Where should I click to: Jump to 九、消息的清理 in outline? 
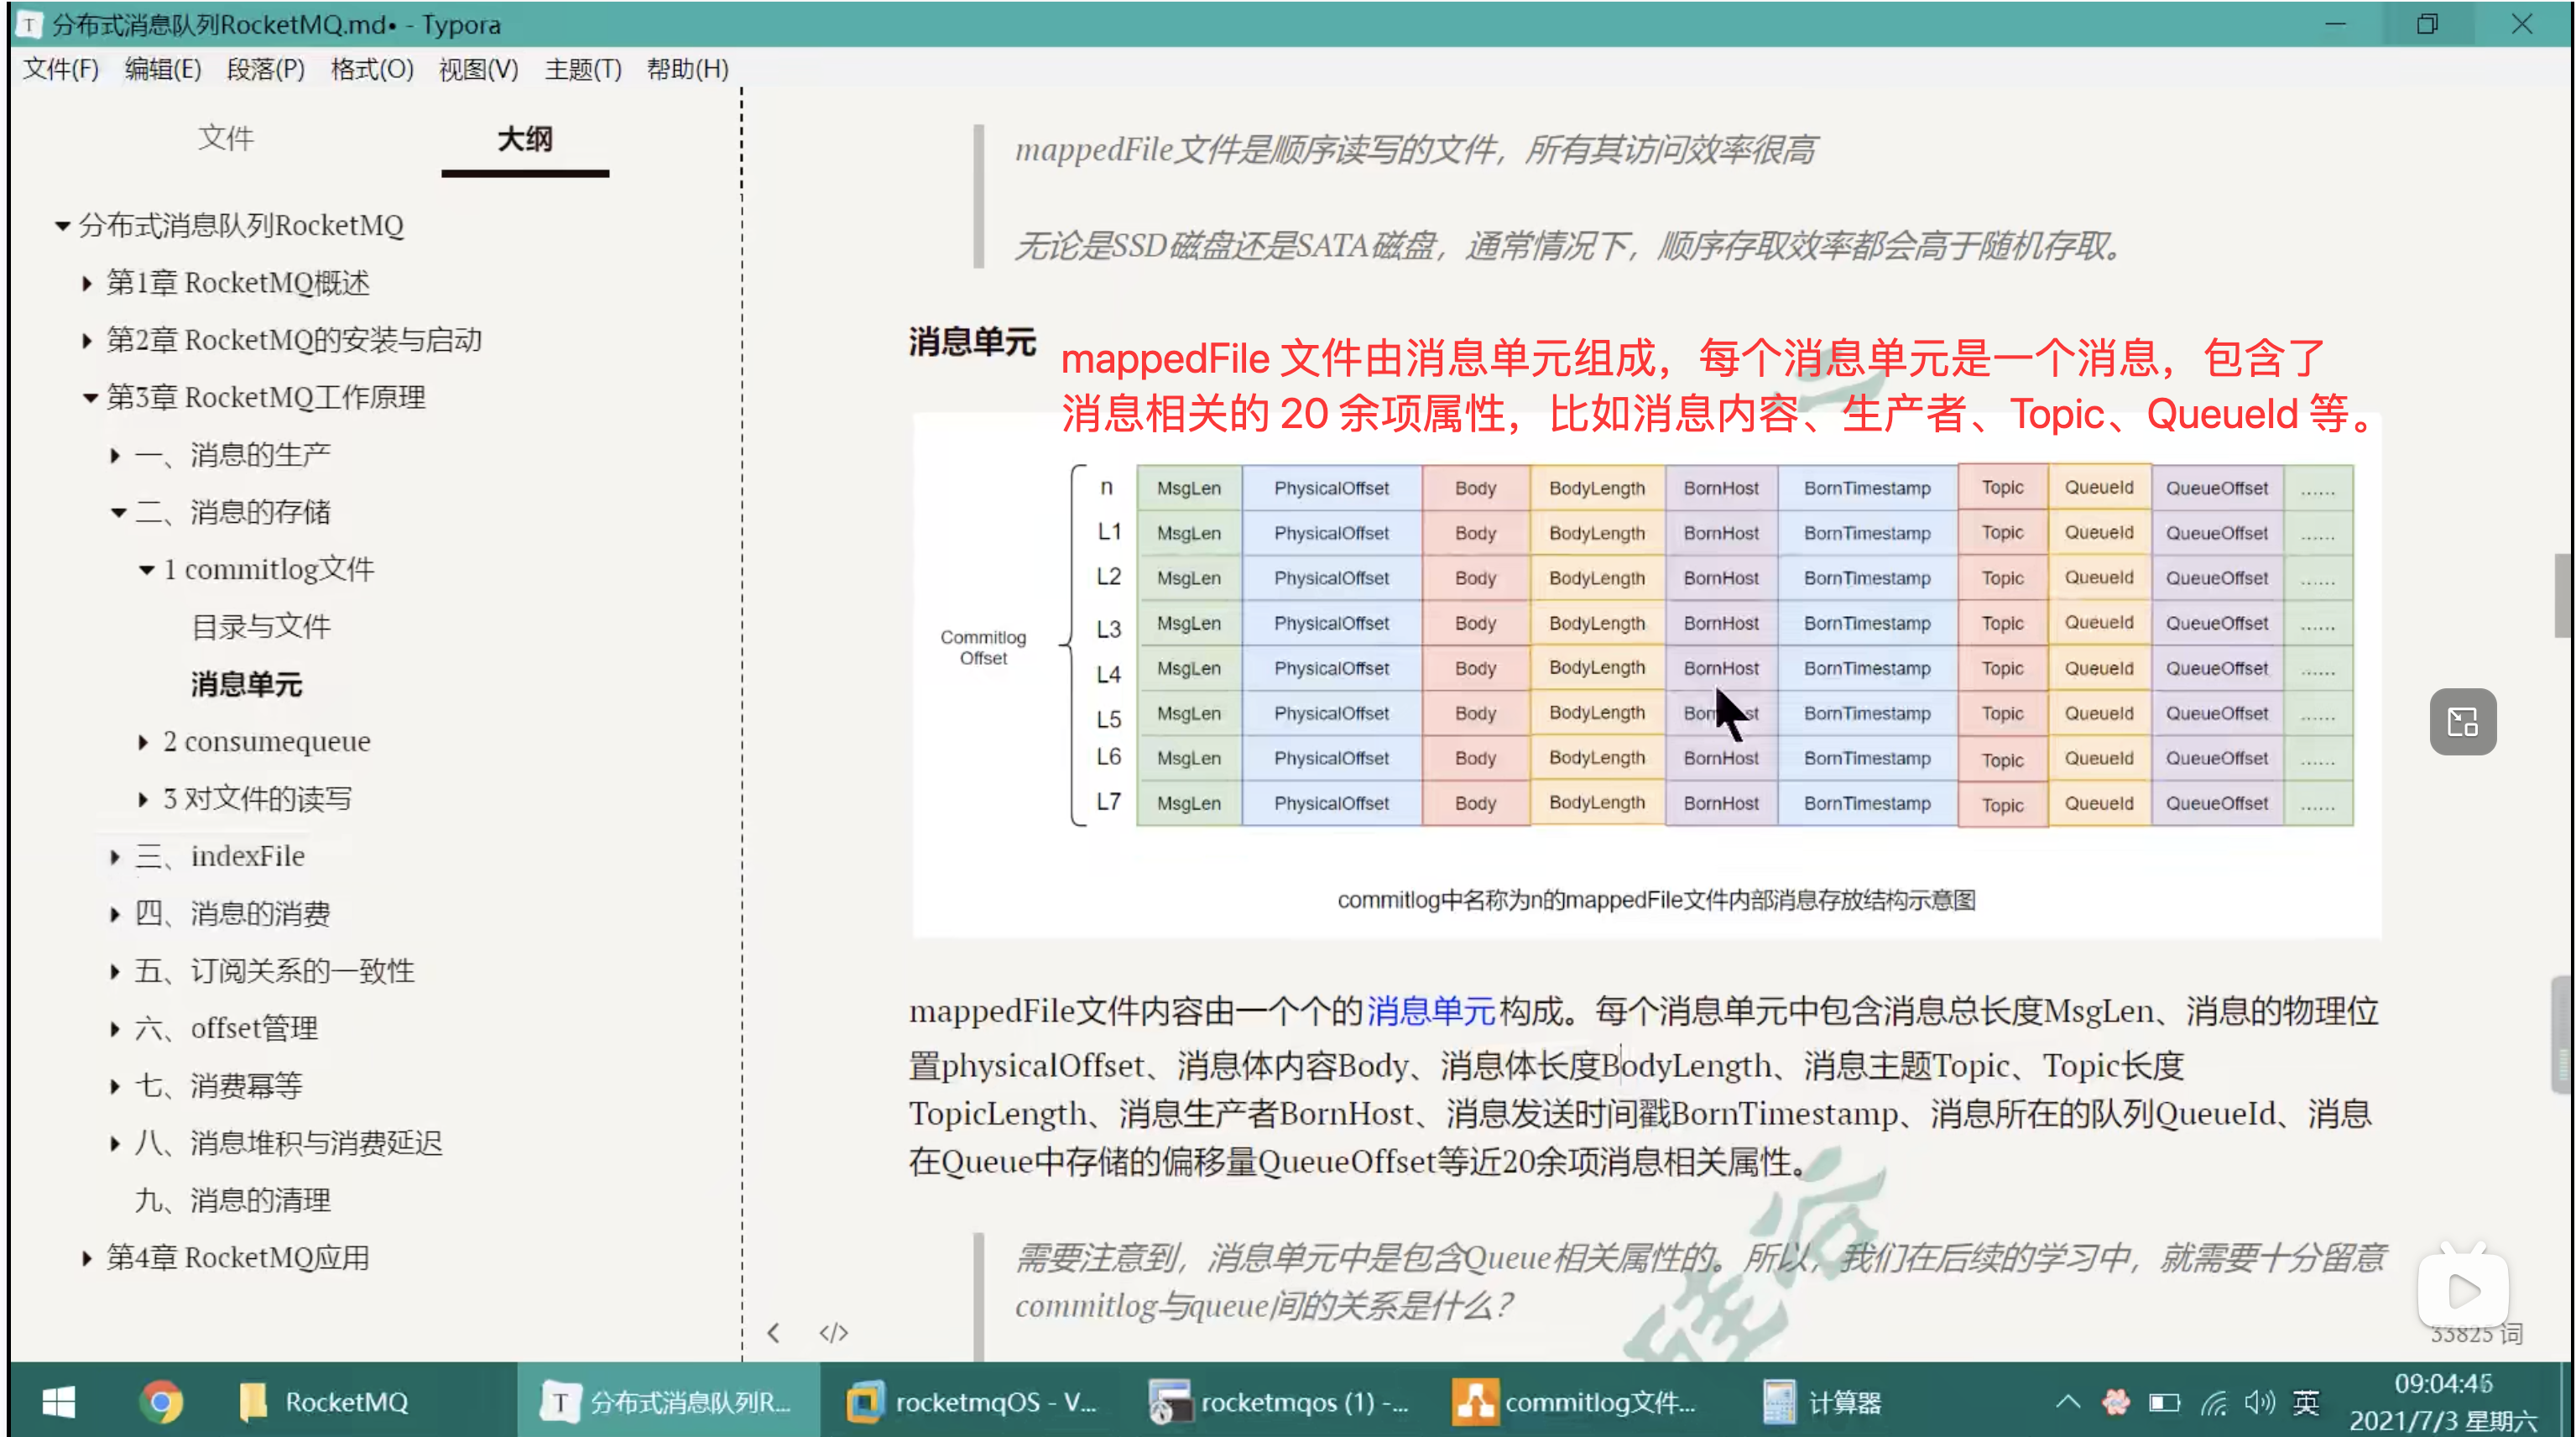(x=232, y=1200)
